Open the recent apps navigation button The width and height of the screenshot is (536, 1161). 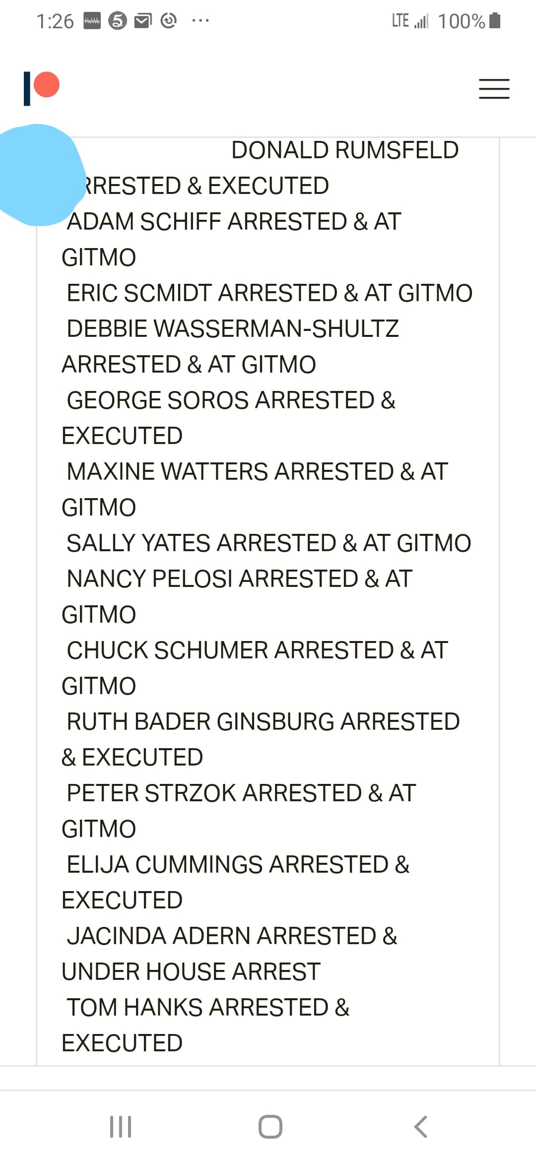(121, 1126)
